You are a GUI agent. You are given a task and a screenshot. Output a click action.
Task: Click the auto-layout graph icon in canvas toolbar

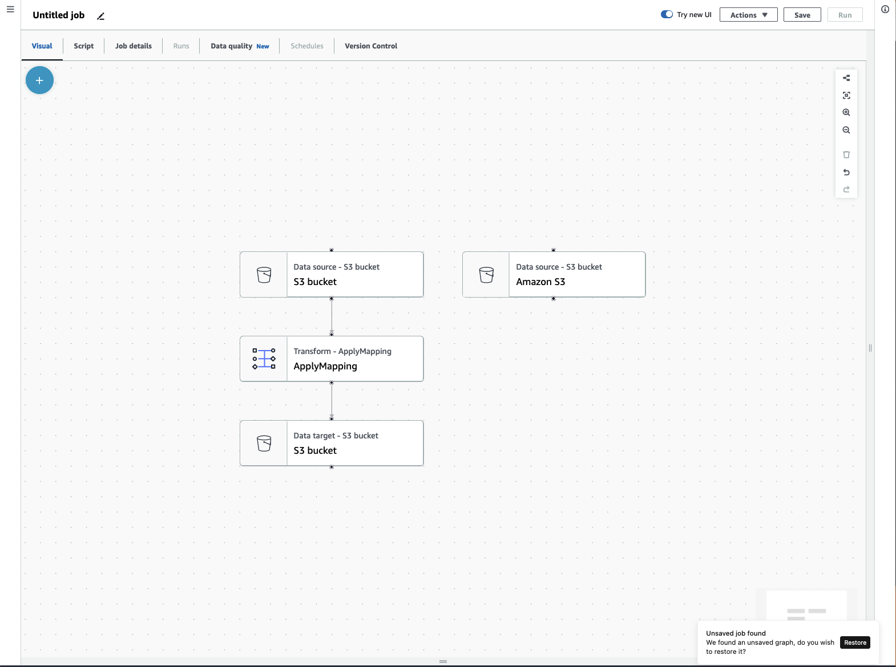pos(846,78)
